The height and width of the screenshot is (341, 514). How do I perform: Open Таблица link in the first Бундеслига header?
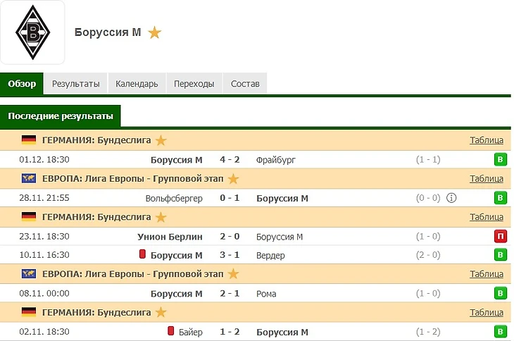(487, 140)
